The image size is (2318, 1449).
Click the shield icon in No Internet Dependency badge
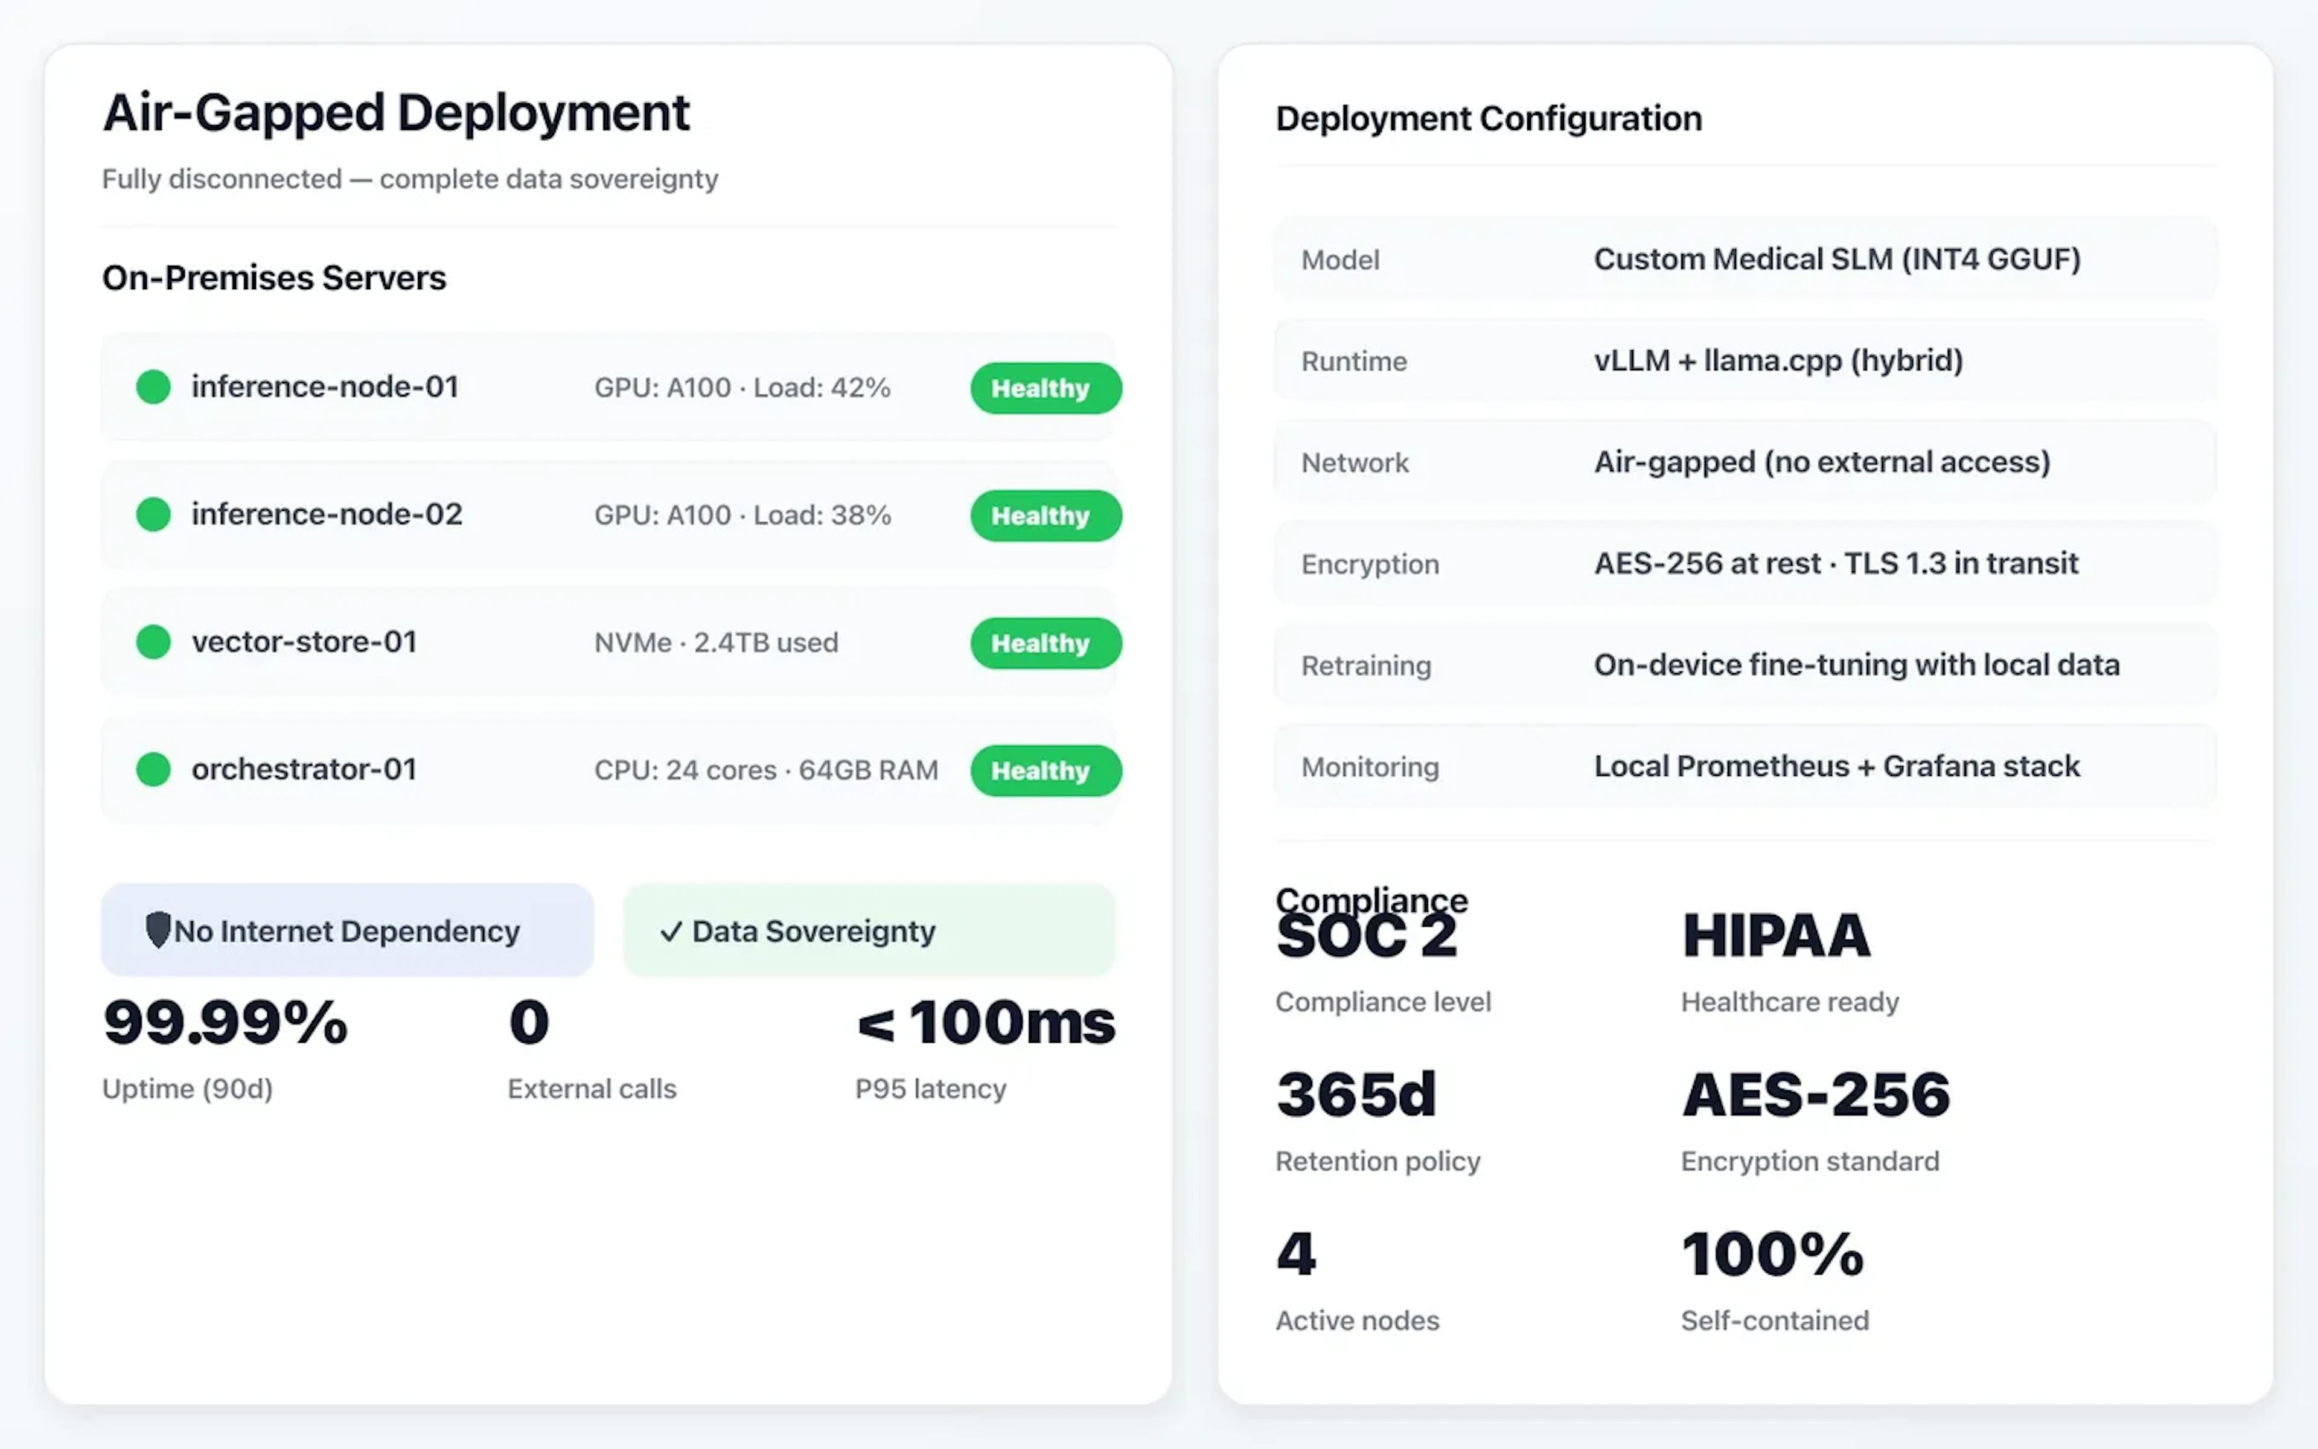pos(159,929)
